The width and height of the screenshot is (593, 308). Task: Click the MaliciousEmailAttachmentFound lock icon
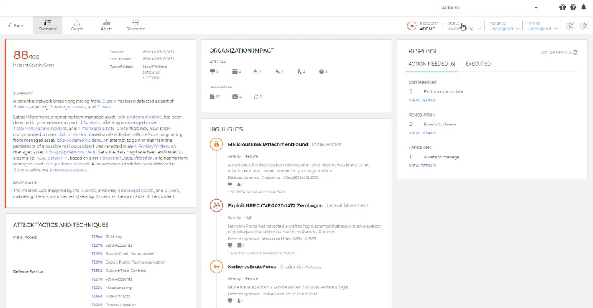click(216, 144)
